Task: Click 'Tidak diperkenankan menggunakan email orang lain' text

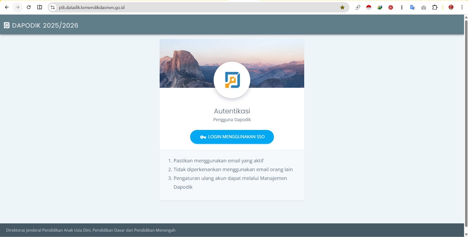Action: point(233,169)
